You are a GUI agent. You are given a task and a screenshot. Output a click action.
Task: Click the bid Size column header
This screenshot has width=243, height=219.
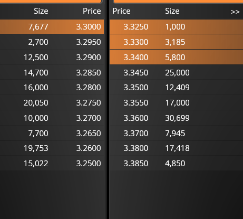click(41, 11)
